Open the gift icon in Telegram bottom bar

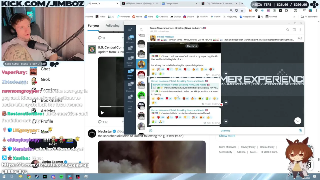click(x=300, y=131)
